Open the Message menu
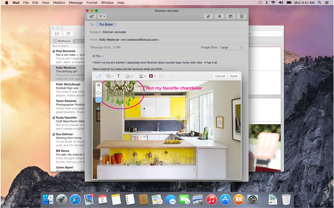 point(76,2)
